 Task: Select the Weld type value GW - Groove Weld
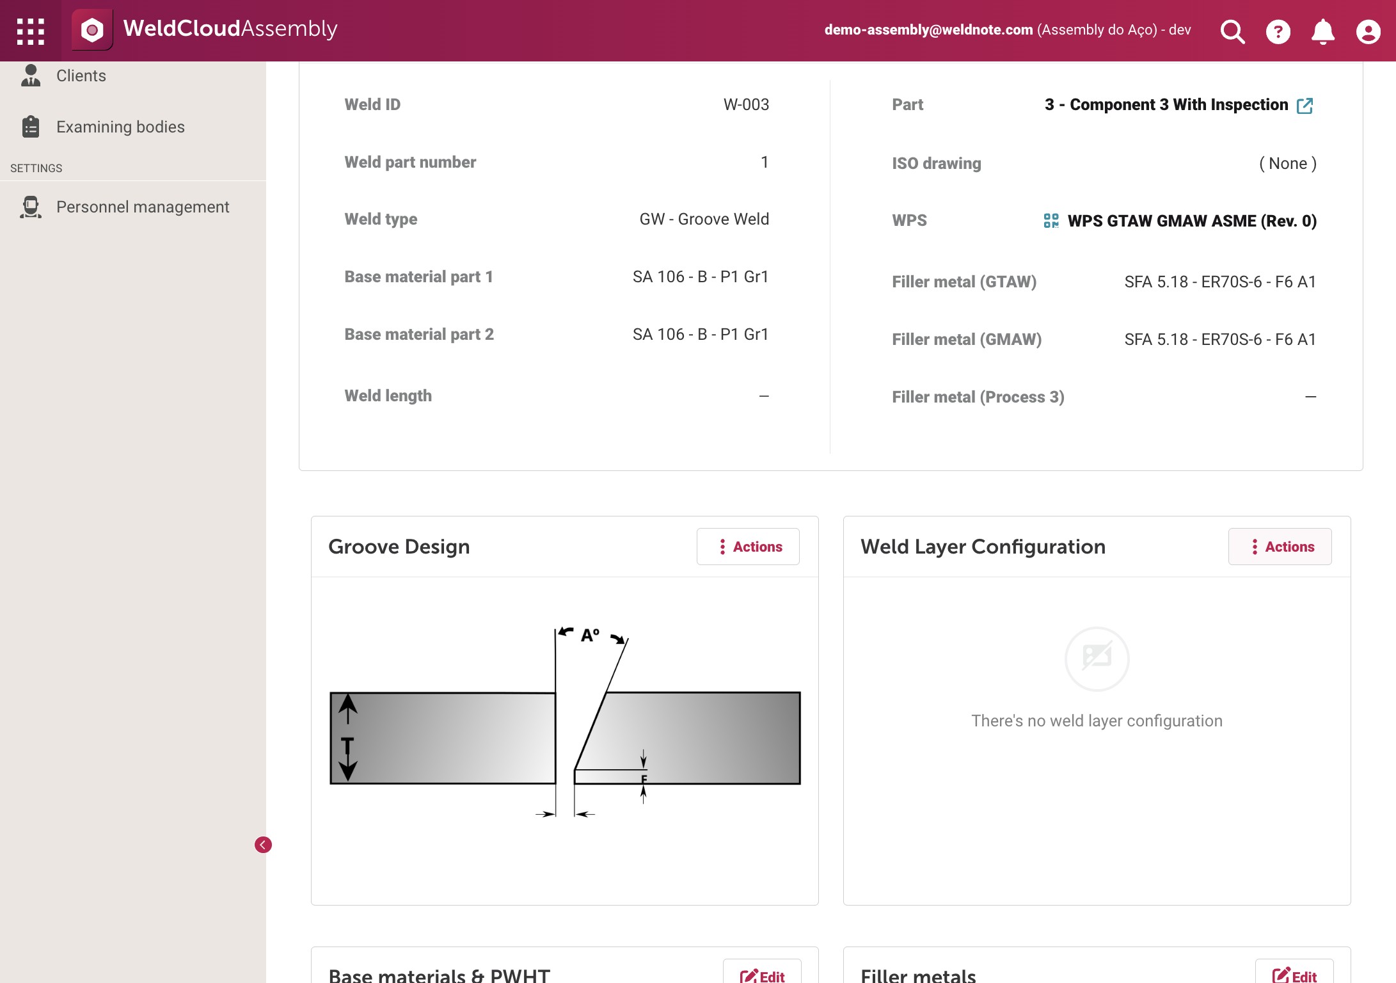click(704, 219)
